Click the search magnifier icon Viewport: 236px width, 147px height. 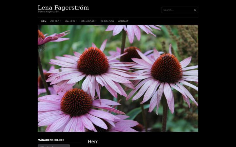(x=195, y=10)
